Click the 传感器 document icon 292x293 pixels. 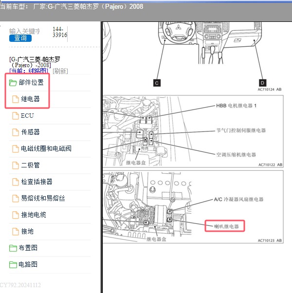point(16,132)
